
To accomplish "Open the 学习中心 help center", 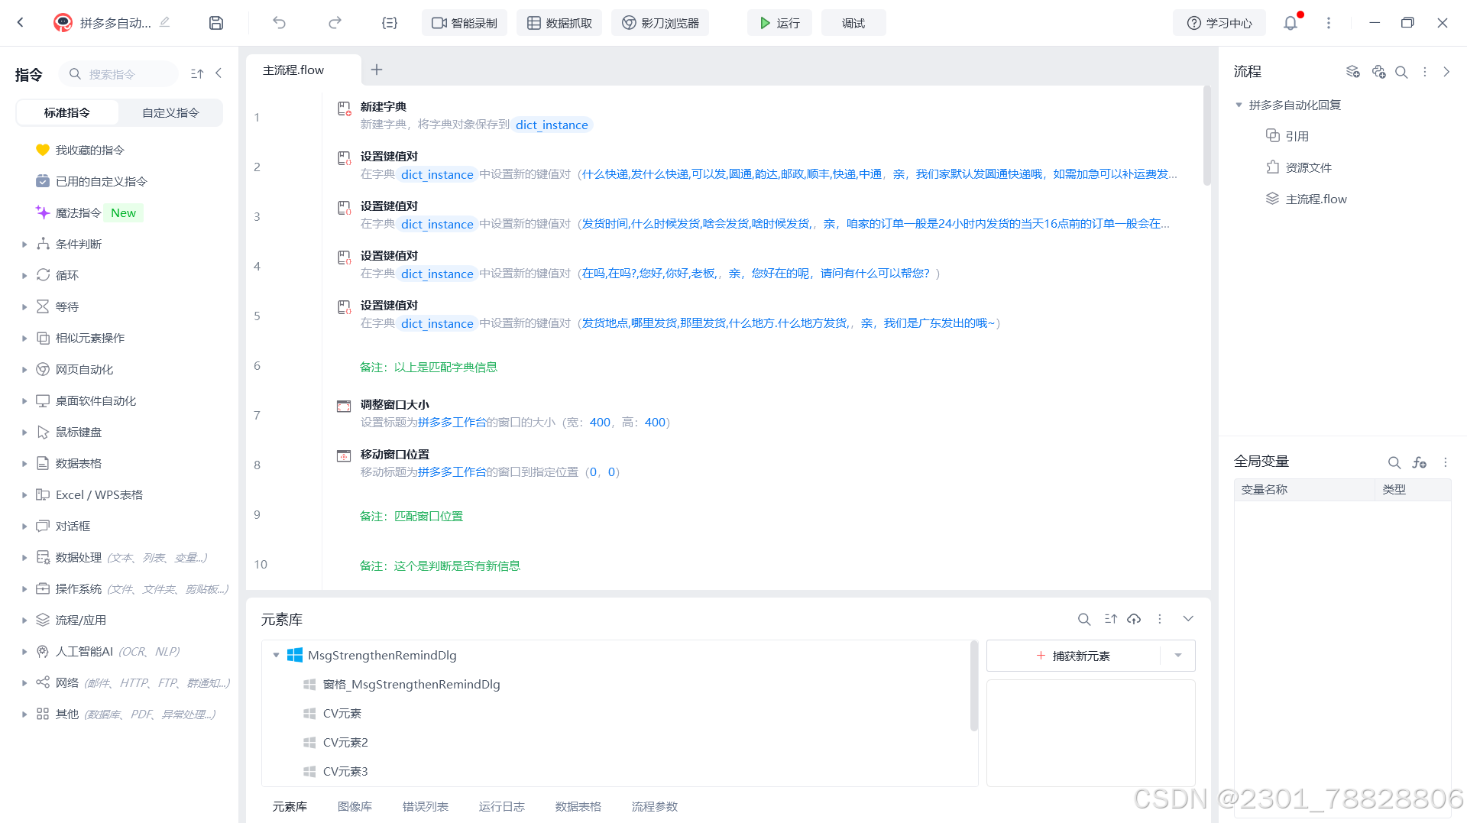I will pyautogui.click(x=1219, y=23).
